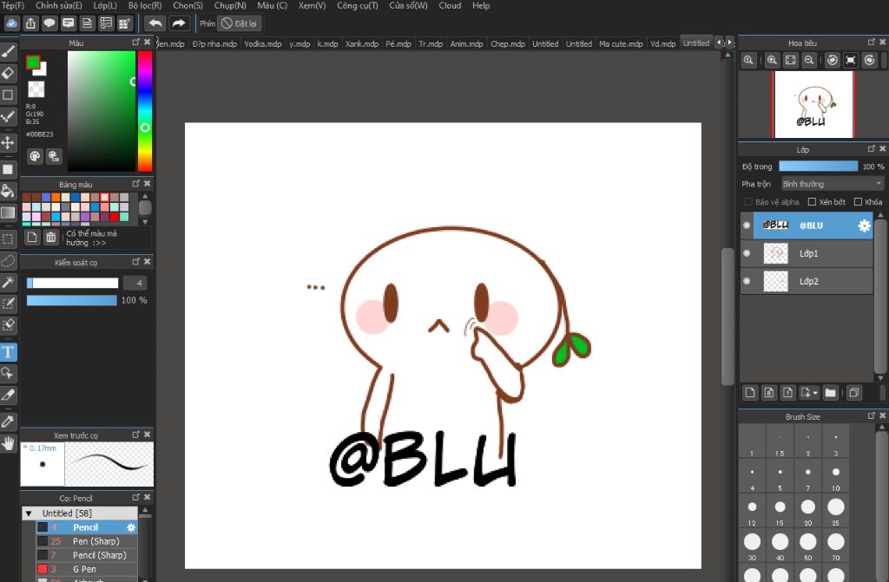Select the Pencil (Sharp) brush
This screenshot has width=889, height=582.
coord(87,555)
